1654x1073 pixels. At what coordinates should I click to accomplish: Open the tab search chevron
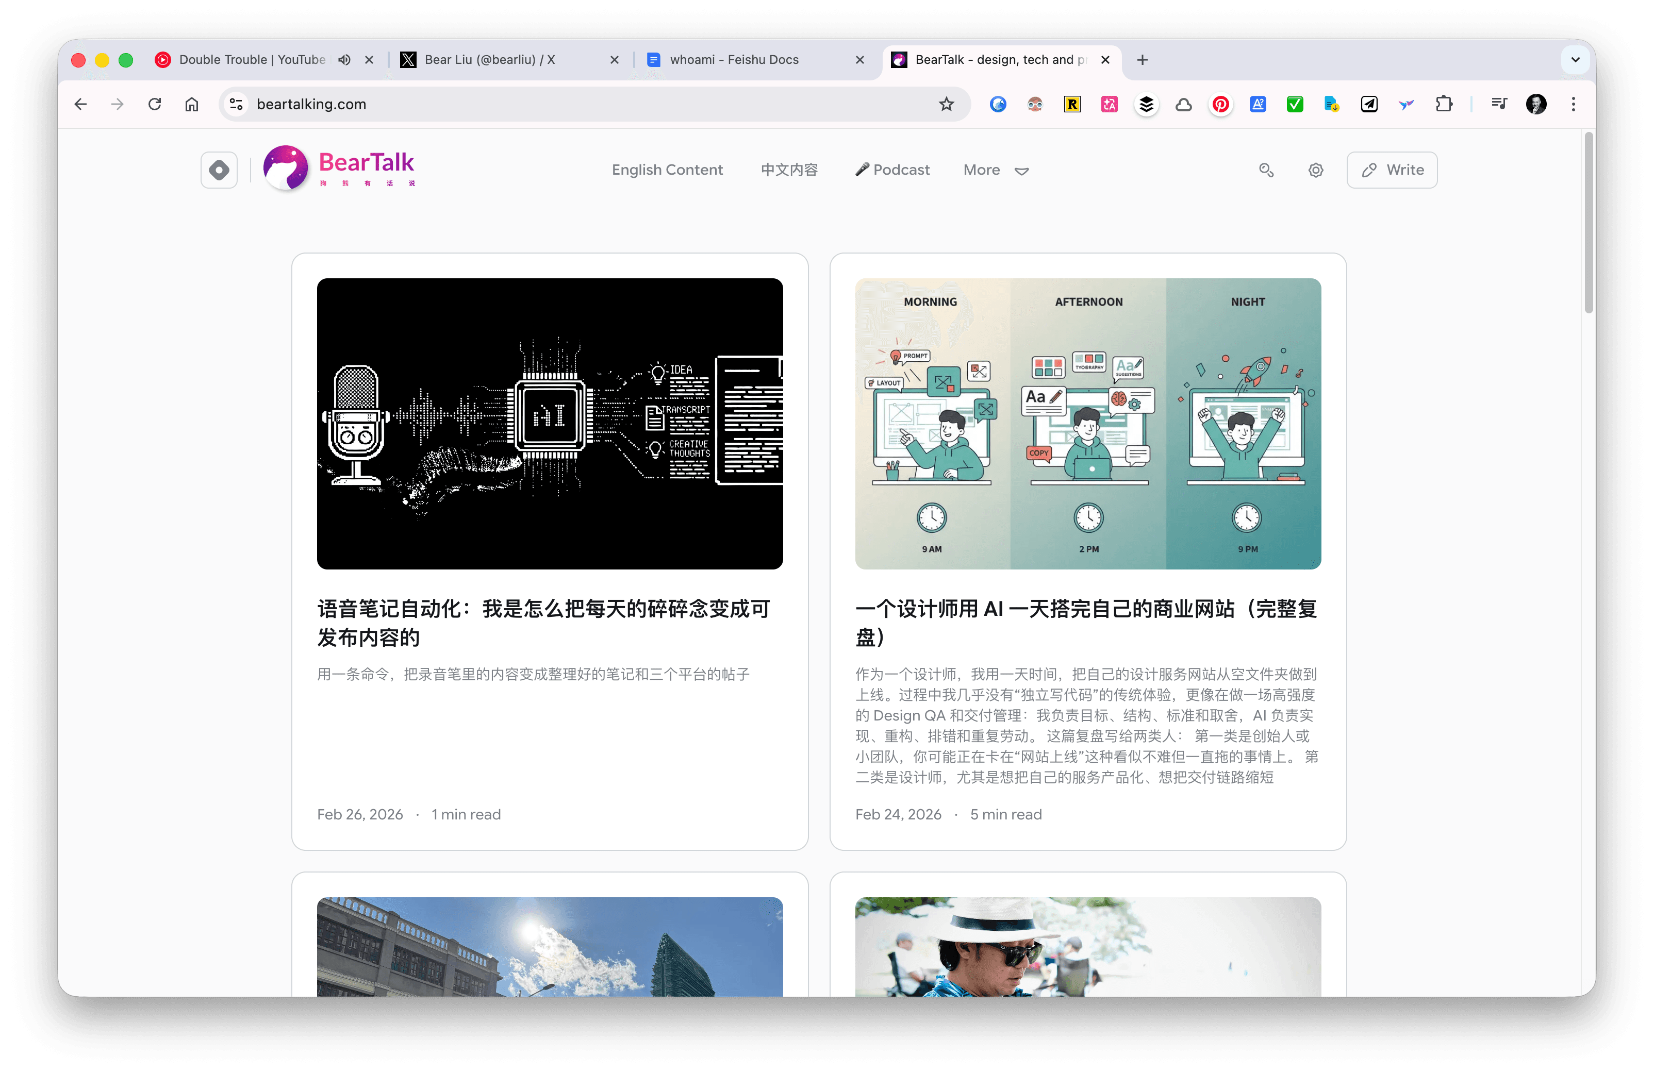tap(1575, 60)
